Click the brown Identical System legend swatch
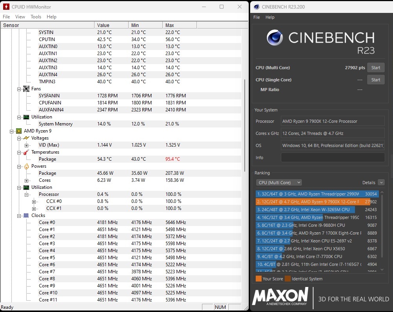This screenshot has width=393, height=312. point(287,279)
